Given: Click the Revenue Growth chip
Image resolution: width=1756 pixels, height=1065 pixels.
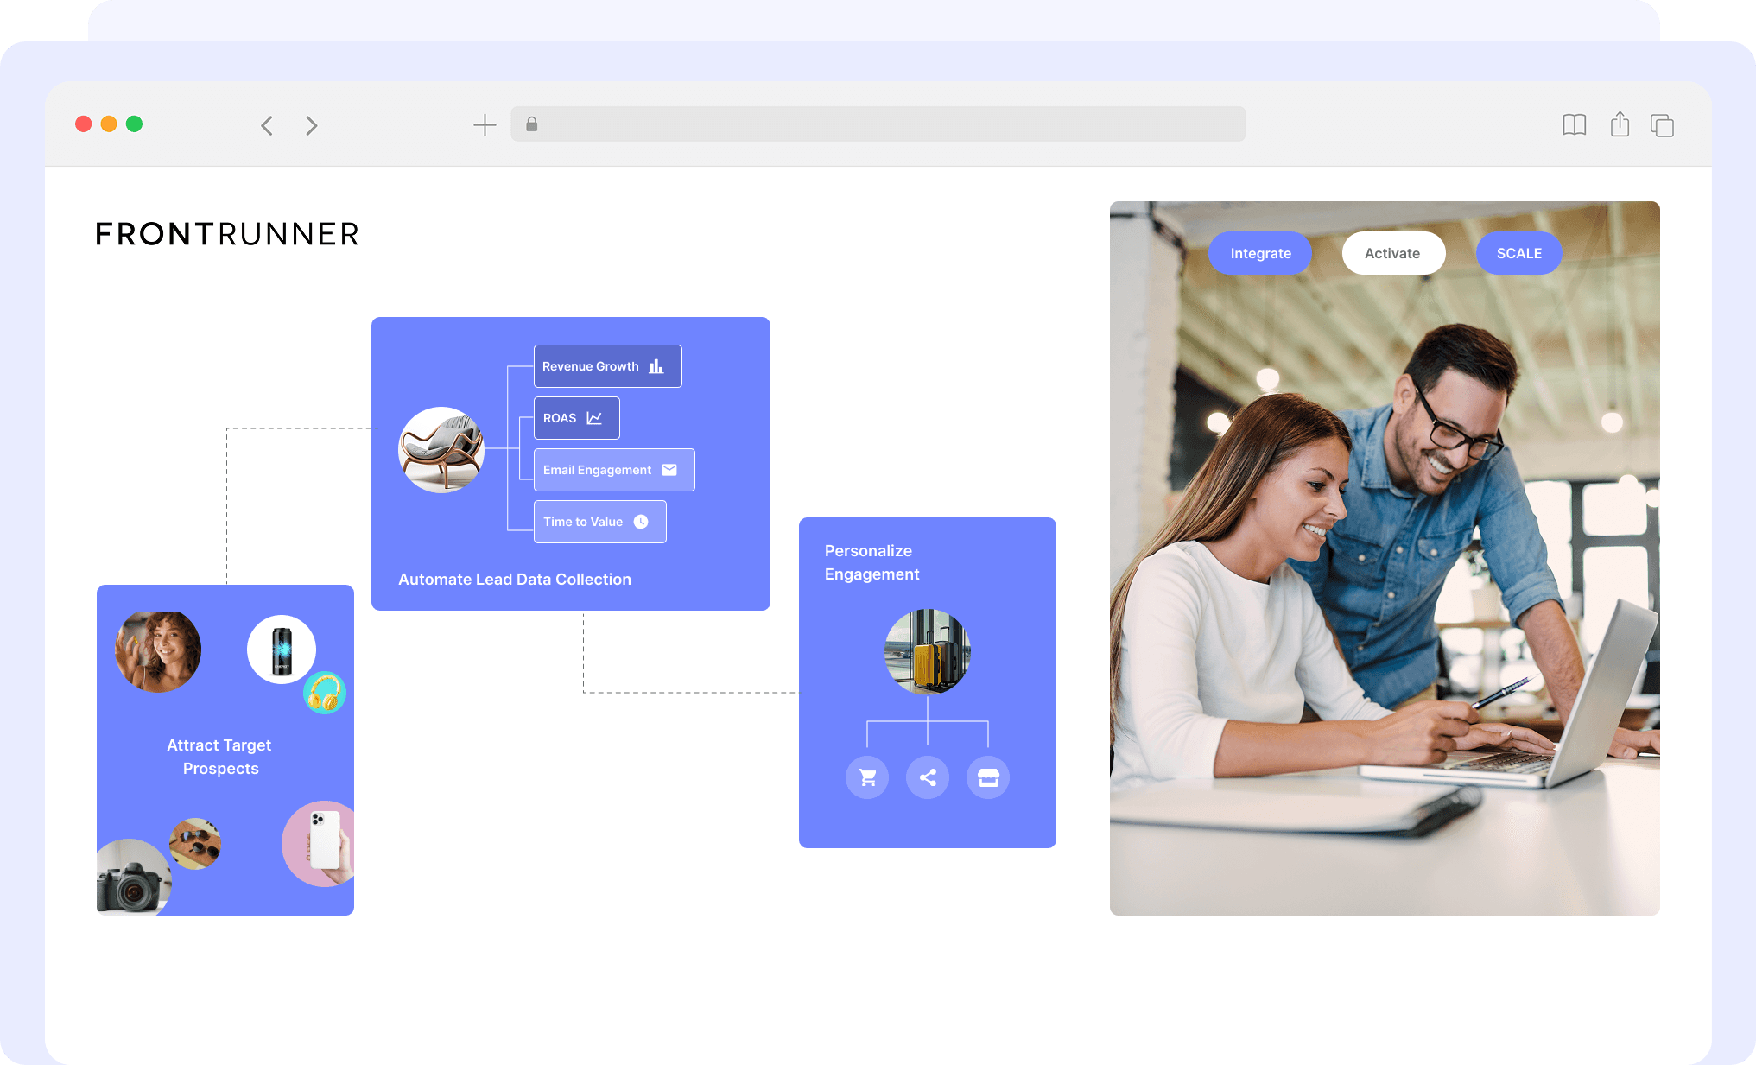Looking at the screenshot, I should (607, 366).
